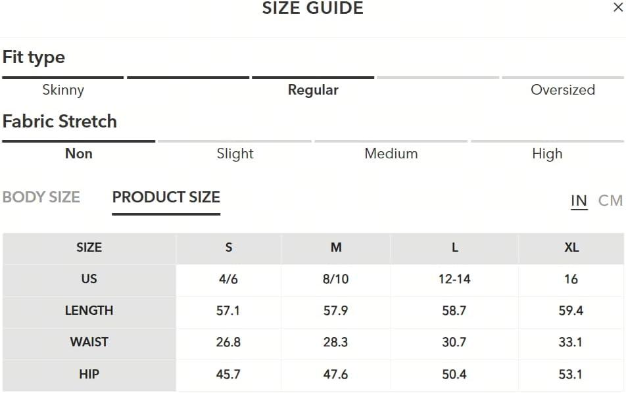Screen dimensions: 626x393
Task: Select the PRODUCT SIZE tab
Action: [x=166, y=197]
